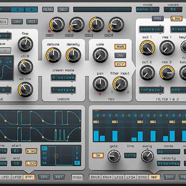Toggle the RTRG button

32,151
